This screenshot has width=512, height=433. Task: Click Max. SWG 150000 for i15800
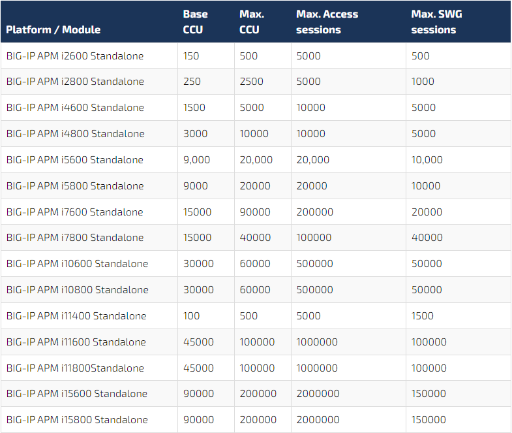tap(429, 420)
